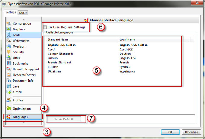
Task: Click the printer icon in title bar
Action: coord(4,4)
